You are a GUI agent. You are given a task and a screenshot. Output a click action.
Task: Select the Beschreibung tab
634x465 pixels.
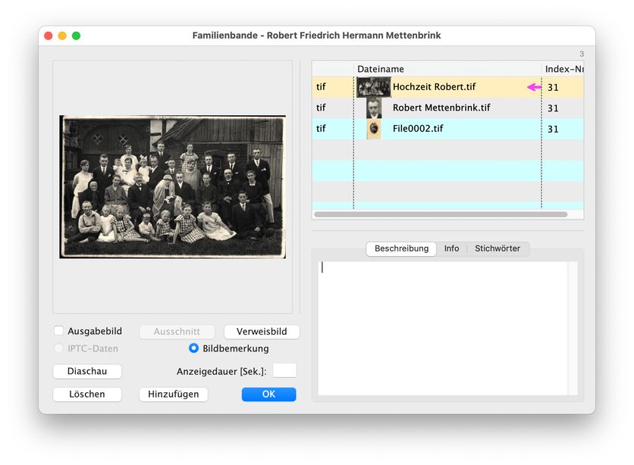(401, 248)
